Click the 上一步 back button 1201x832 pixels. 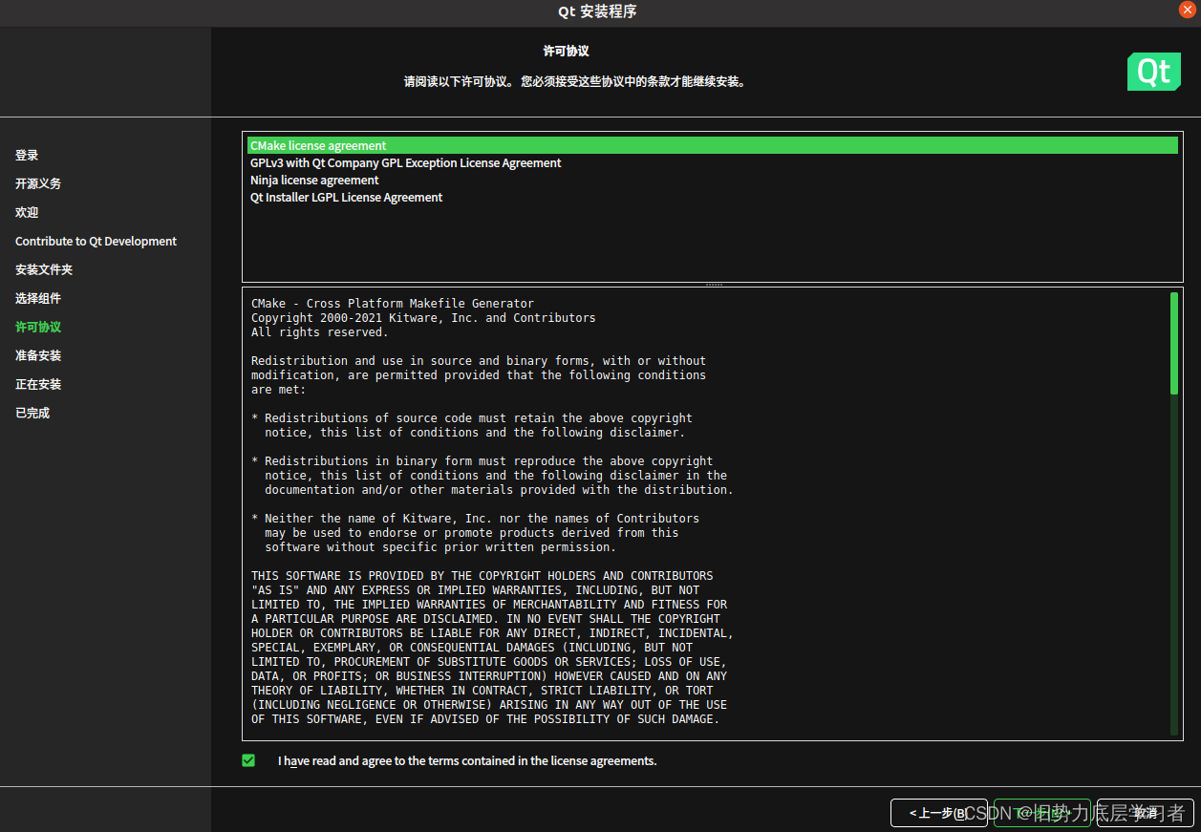(939, 813)
